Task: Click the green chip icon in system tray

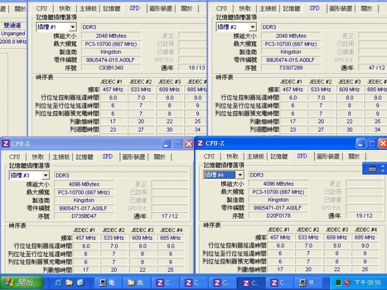Action: click(338, 282)
